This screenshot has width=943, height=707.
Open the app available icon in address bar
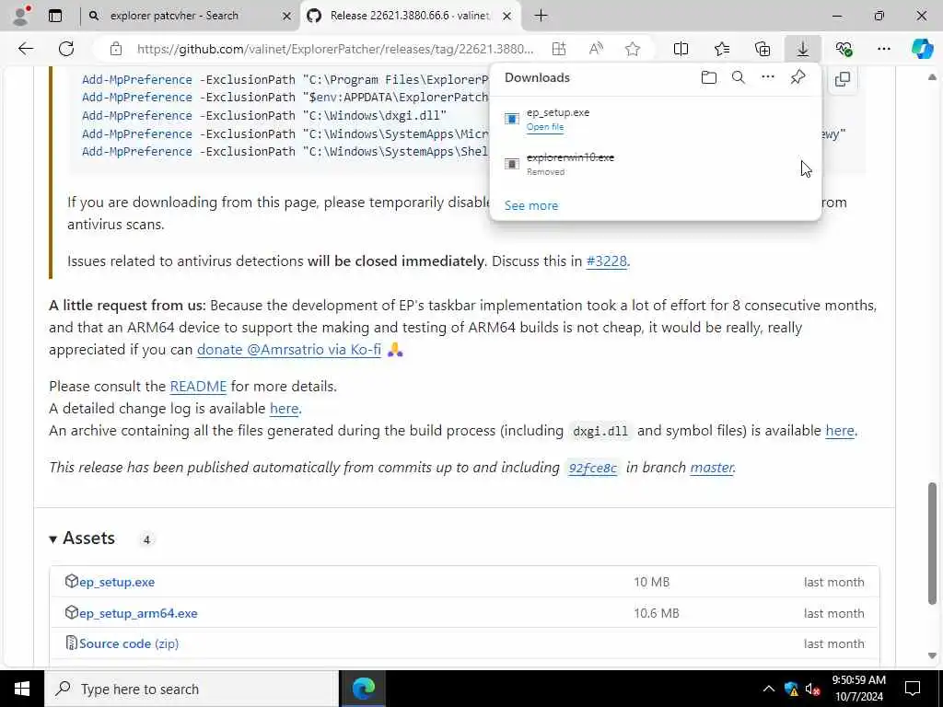559,49
